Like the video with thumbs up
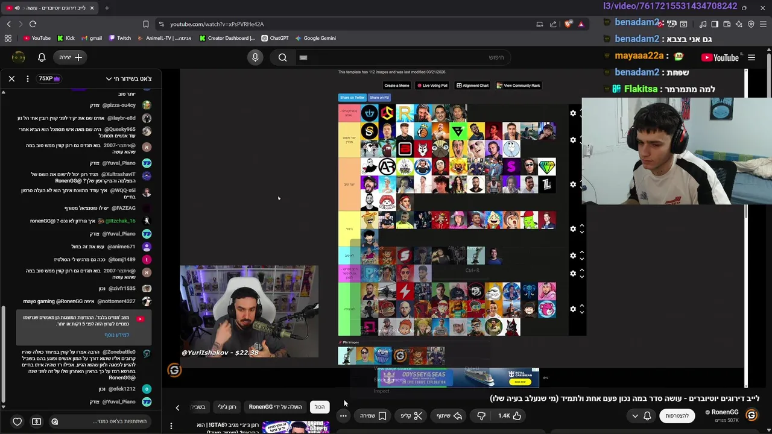The height and width of the screenshot is (434, 772). pyautogui.click(x=509, y=415)
